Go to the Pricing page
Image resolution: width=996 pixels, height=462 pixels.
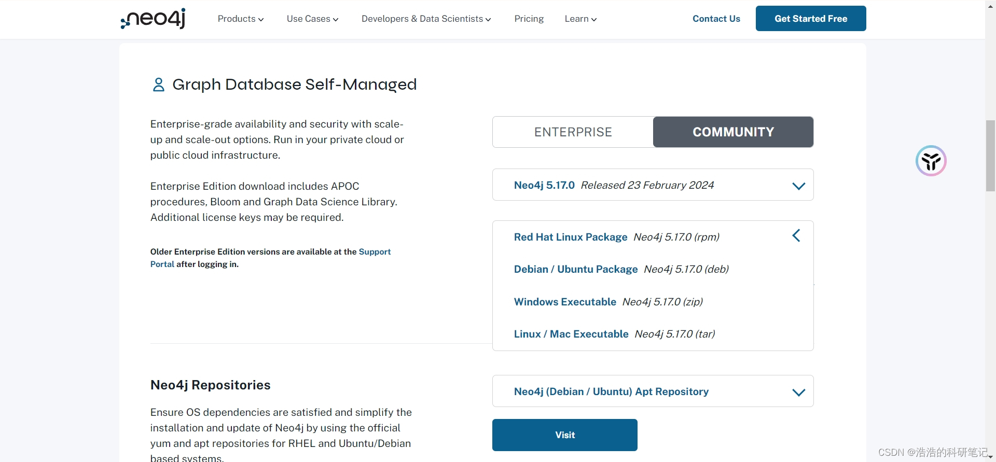tap(529, 19)
